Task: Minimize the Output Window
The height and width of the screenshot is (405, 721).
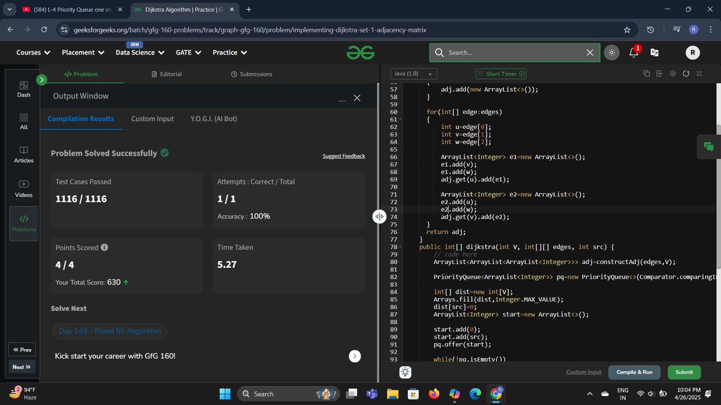Action: coord(342,99)
